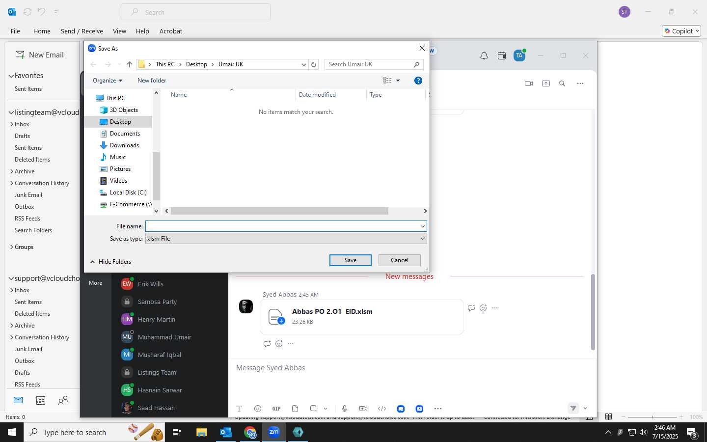Open the File name history dropdown arrow

click(422, 226)
